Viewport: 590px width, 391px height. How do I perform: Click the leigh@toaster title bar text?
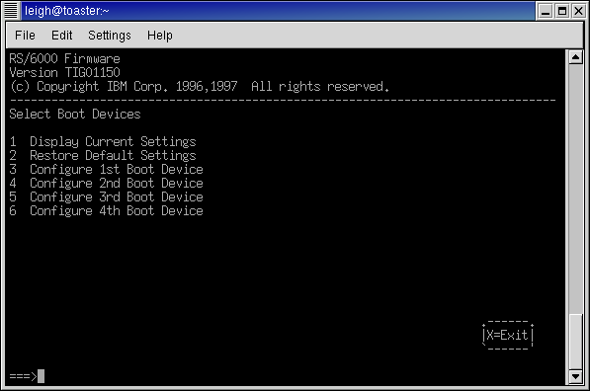pos(66,11)
